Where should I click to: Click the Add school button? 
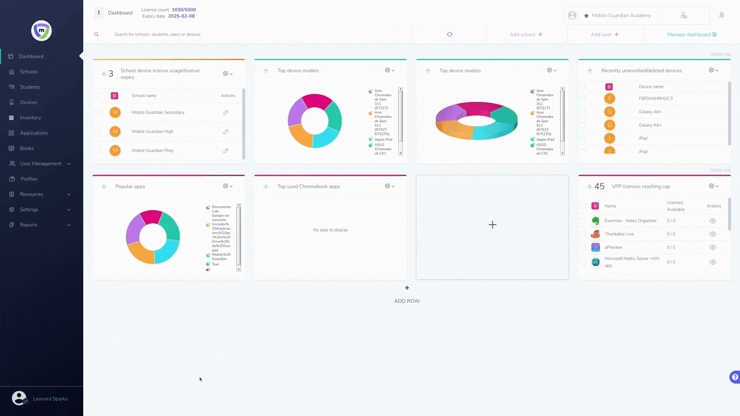pyautogui.click(x=526, y=34)
